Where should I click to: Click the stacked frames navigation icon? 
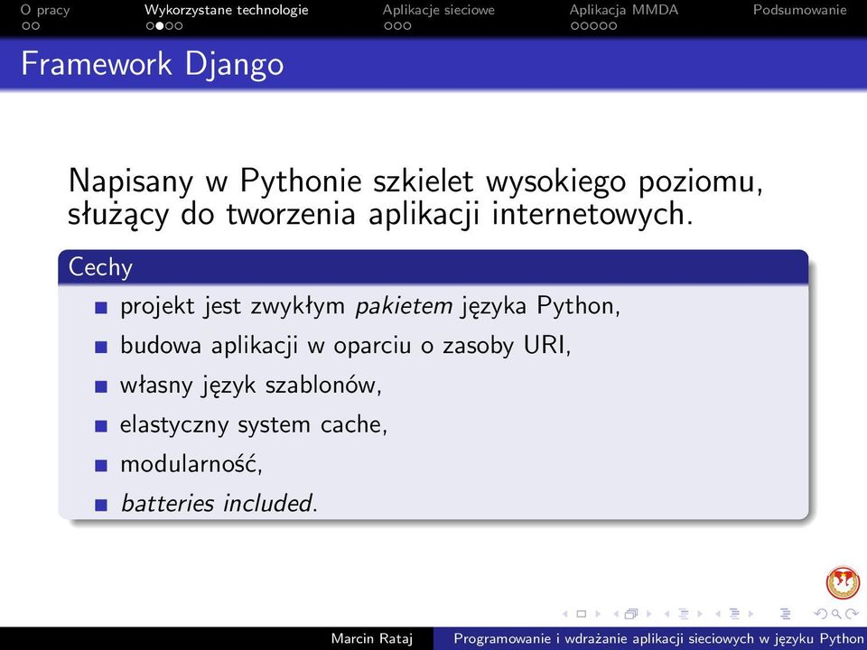(631, 614)
